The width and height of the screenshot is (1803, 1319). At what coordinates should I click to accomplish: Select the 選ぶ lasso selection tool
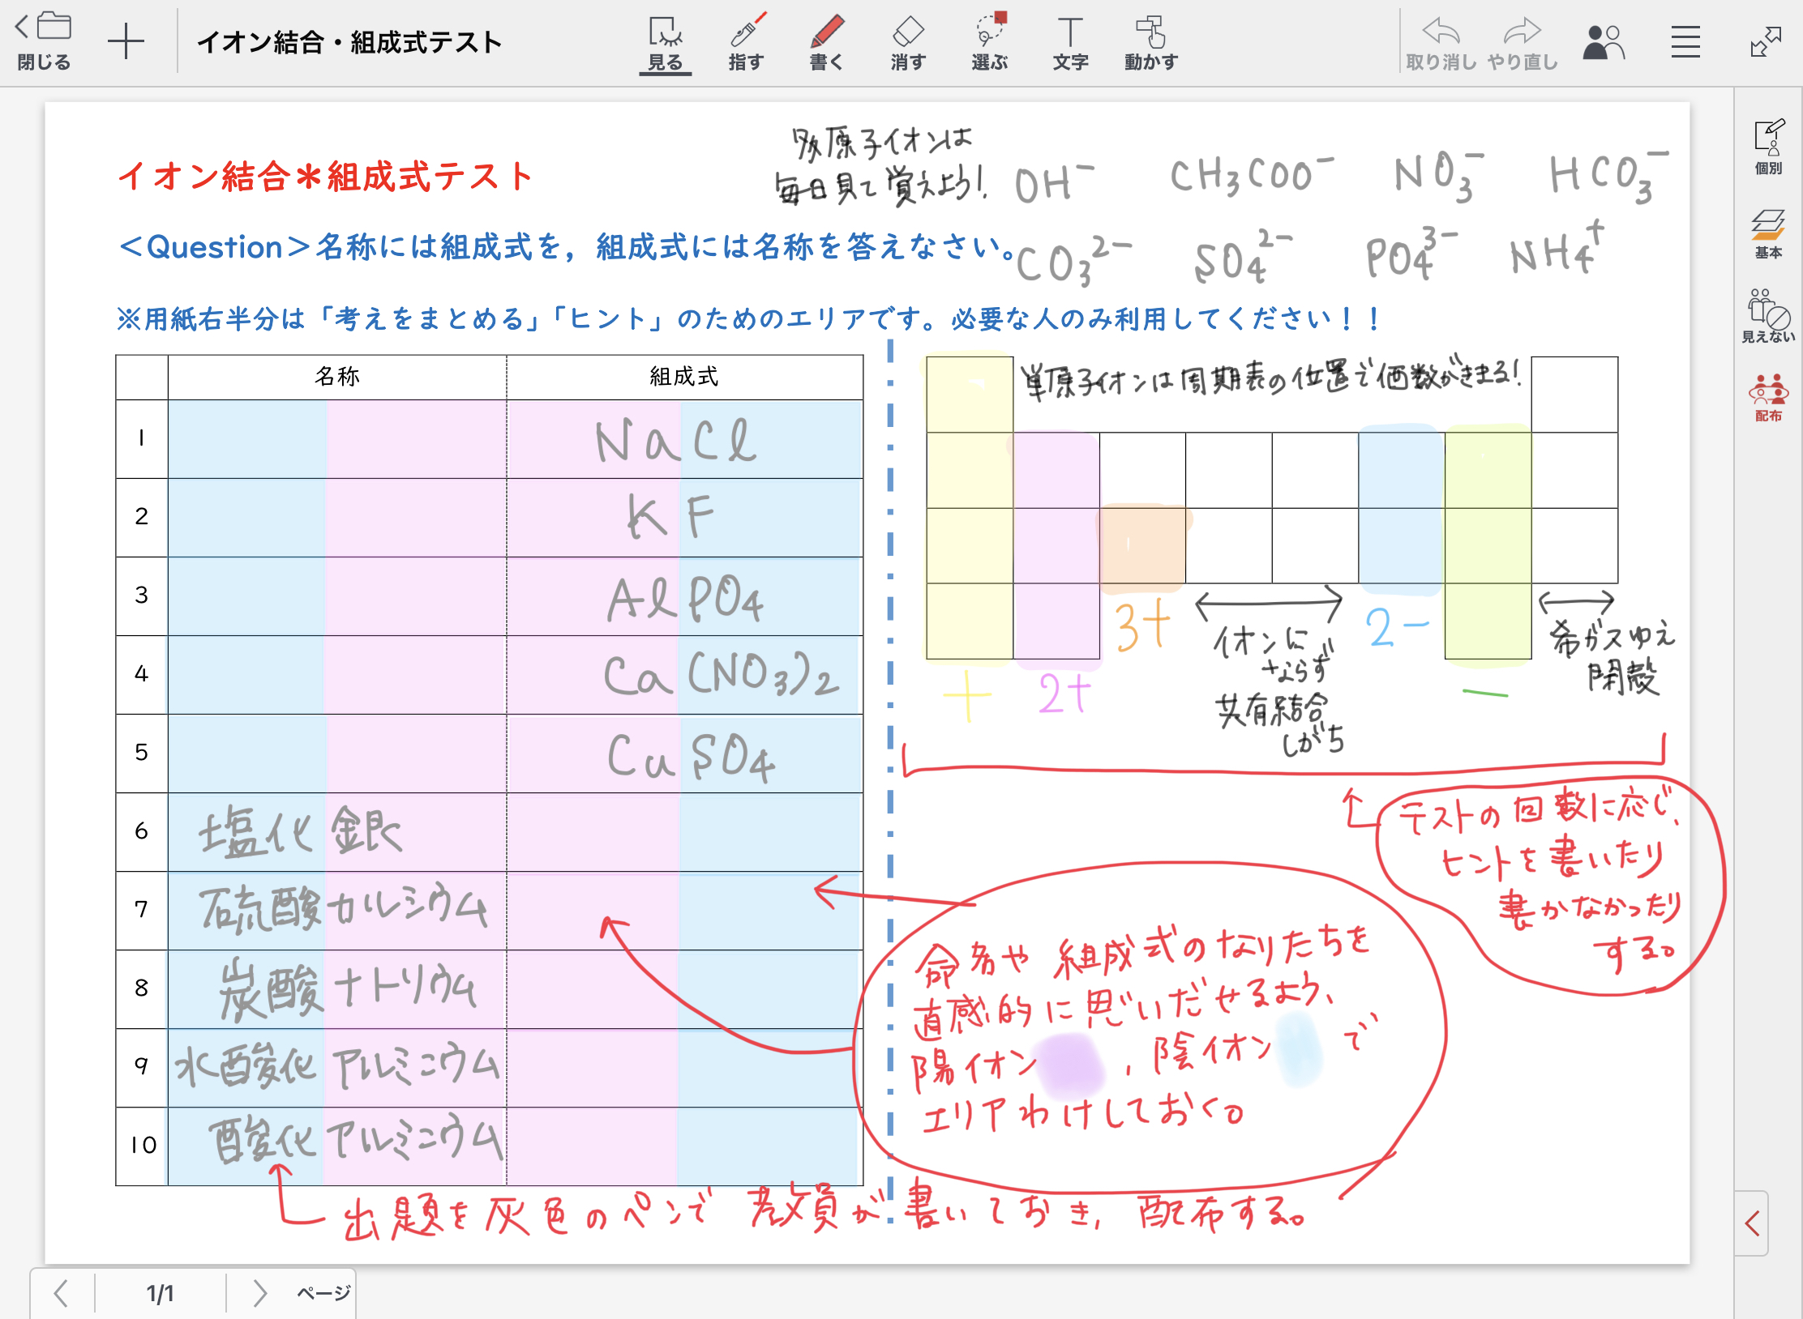tap(989, 42)
